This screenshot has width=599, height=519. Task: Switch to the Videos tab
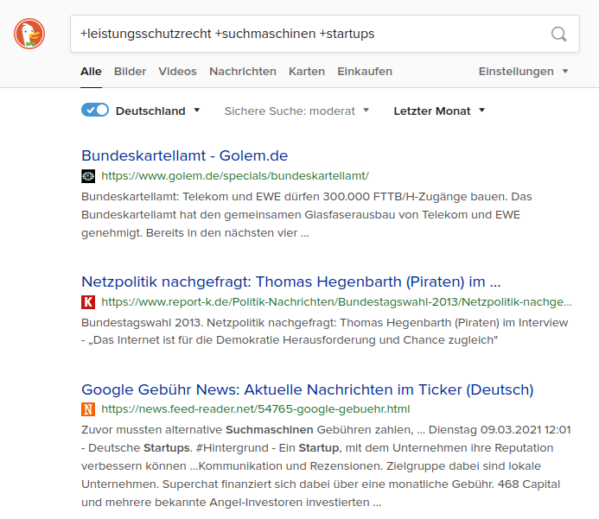[x=178, y=72]
